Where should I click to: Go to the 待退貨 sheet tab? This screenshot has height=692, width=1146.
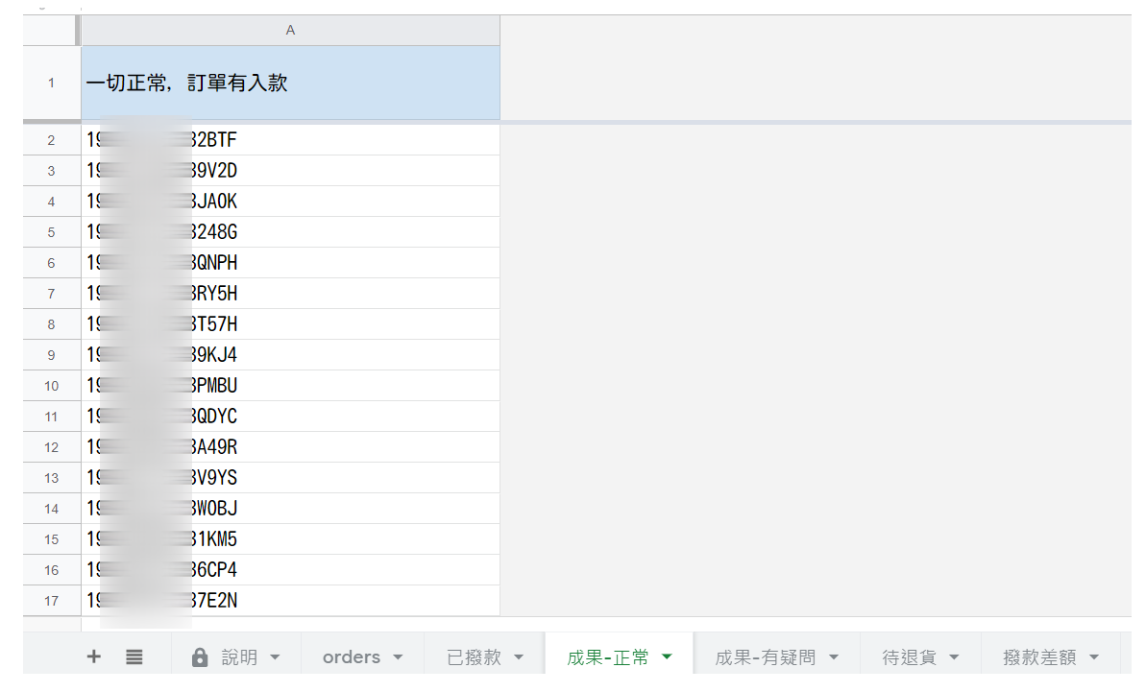(x=909, y=657)
